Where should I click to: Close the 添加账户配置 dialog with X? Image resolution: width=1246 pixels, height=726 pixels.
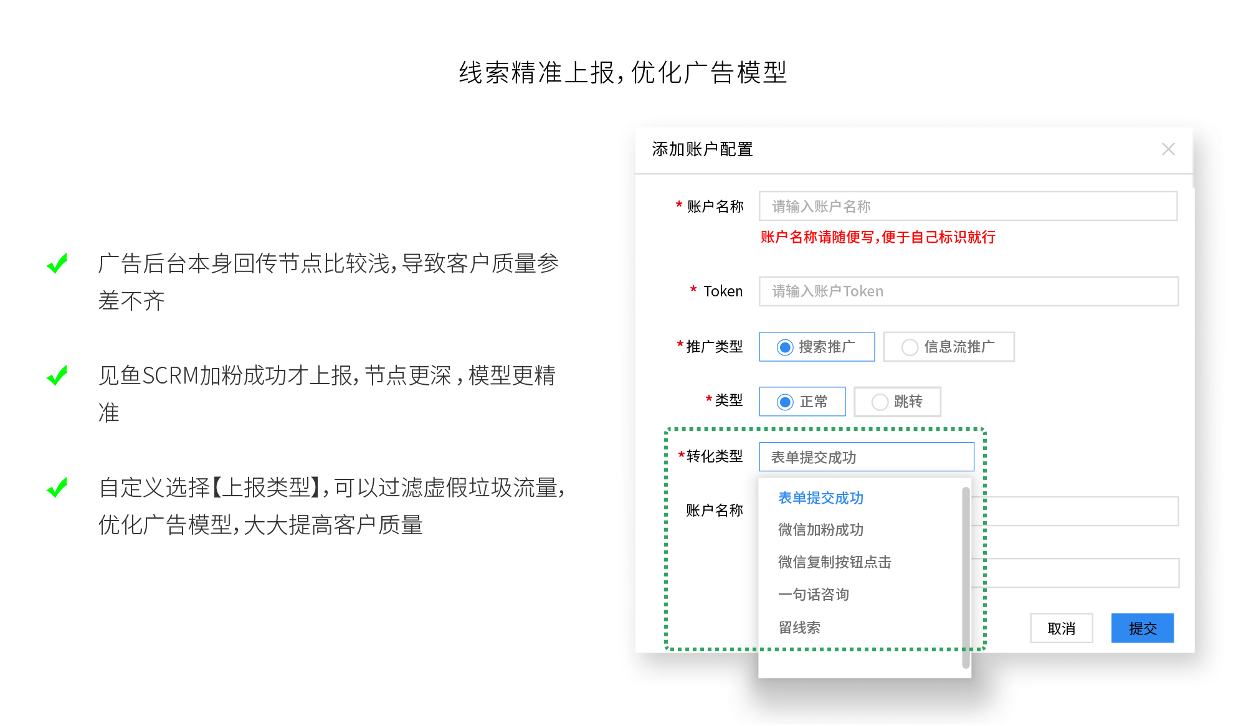point(1168,149)
